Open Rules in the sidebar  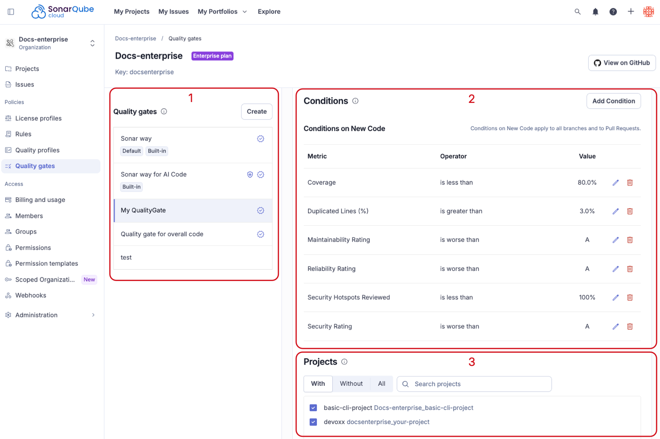(50, 134)
